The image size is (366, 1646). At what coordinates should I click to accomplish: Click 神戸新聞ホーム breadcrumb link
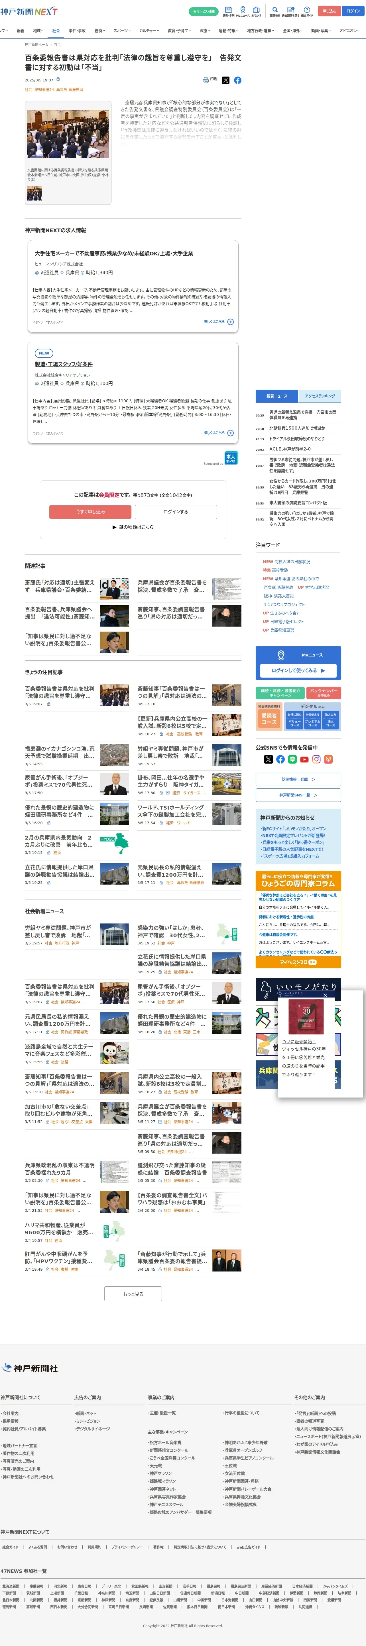(36, 45)
